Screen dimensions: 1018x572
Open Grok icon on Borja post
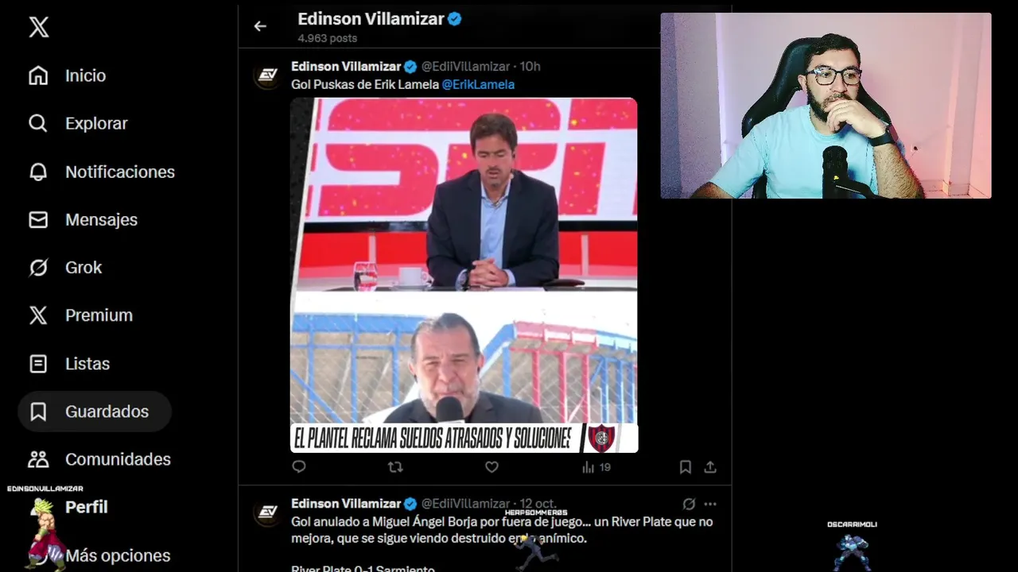[x=689, y=504]
